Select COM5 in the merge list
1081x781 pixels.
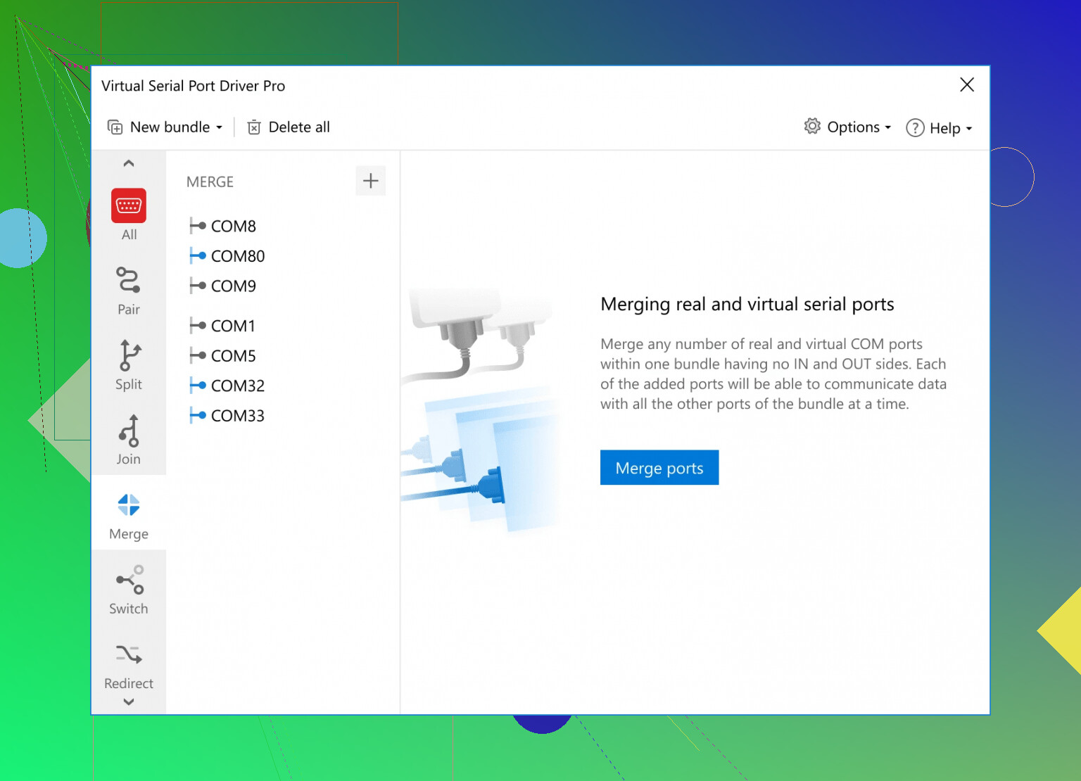tap(234, 356)
